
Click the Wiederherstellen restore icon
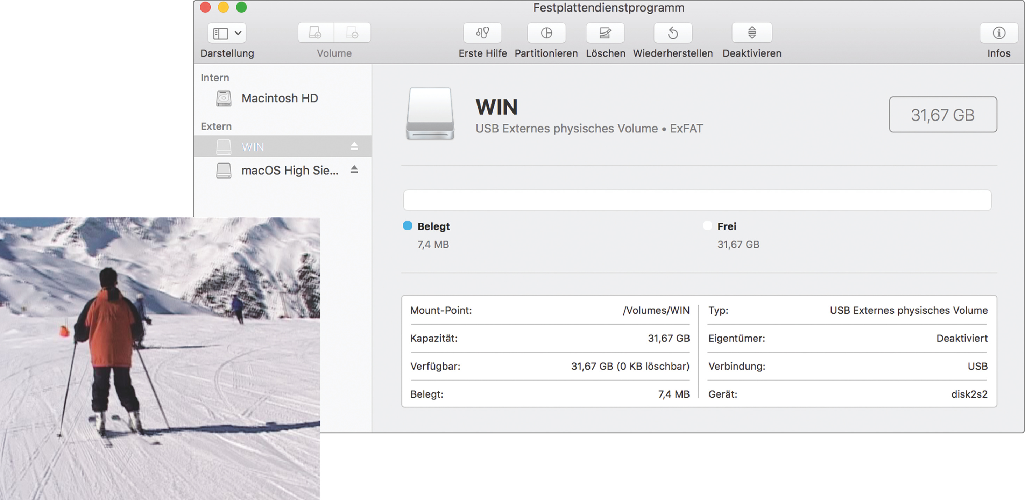pos(673,33)
